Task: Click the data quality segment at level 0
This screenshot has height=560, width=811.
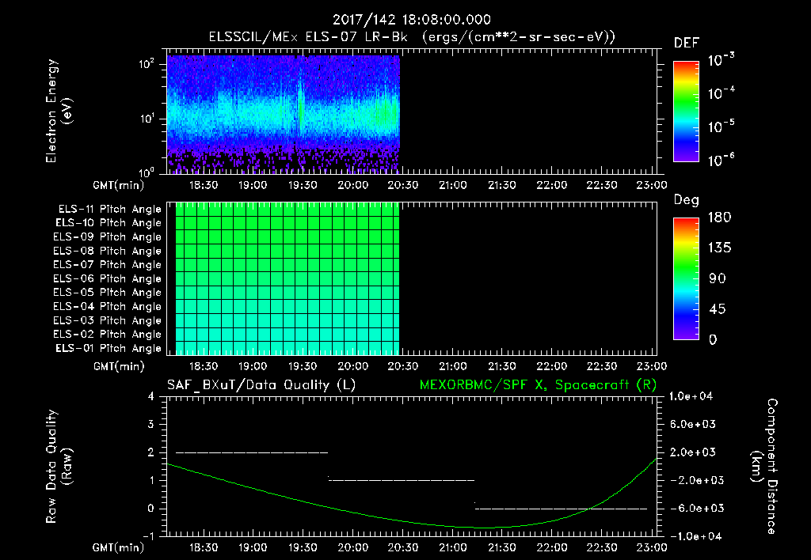Action: pos(562,509)
